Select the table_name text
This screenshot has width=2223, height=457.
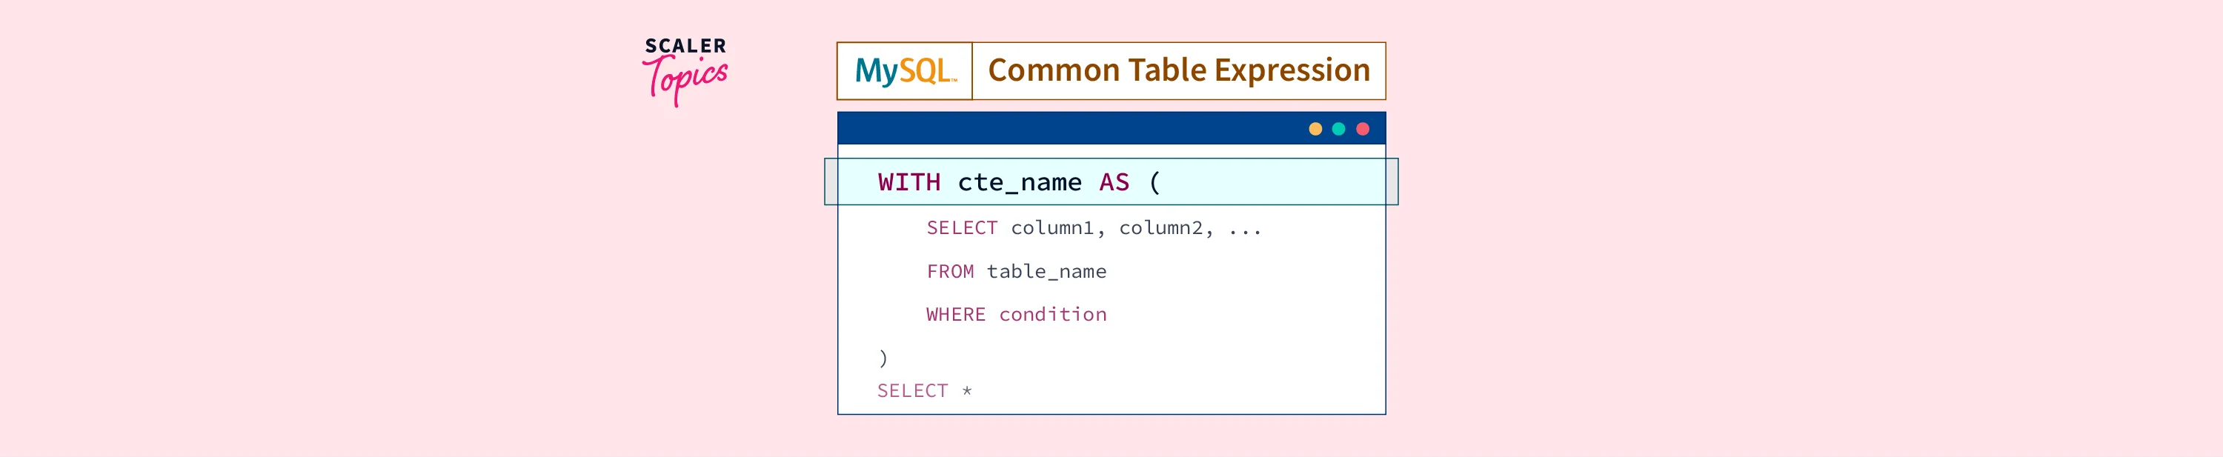1046,272
